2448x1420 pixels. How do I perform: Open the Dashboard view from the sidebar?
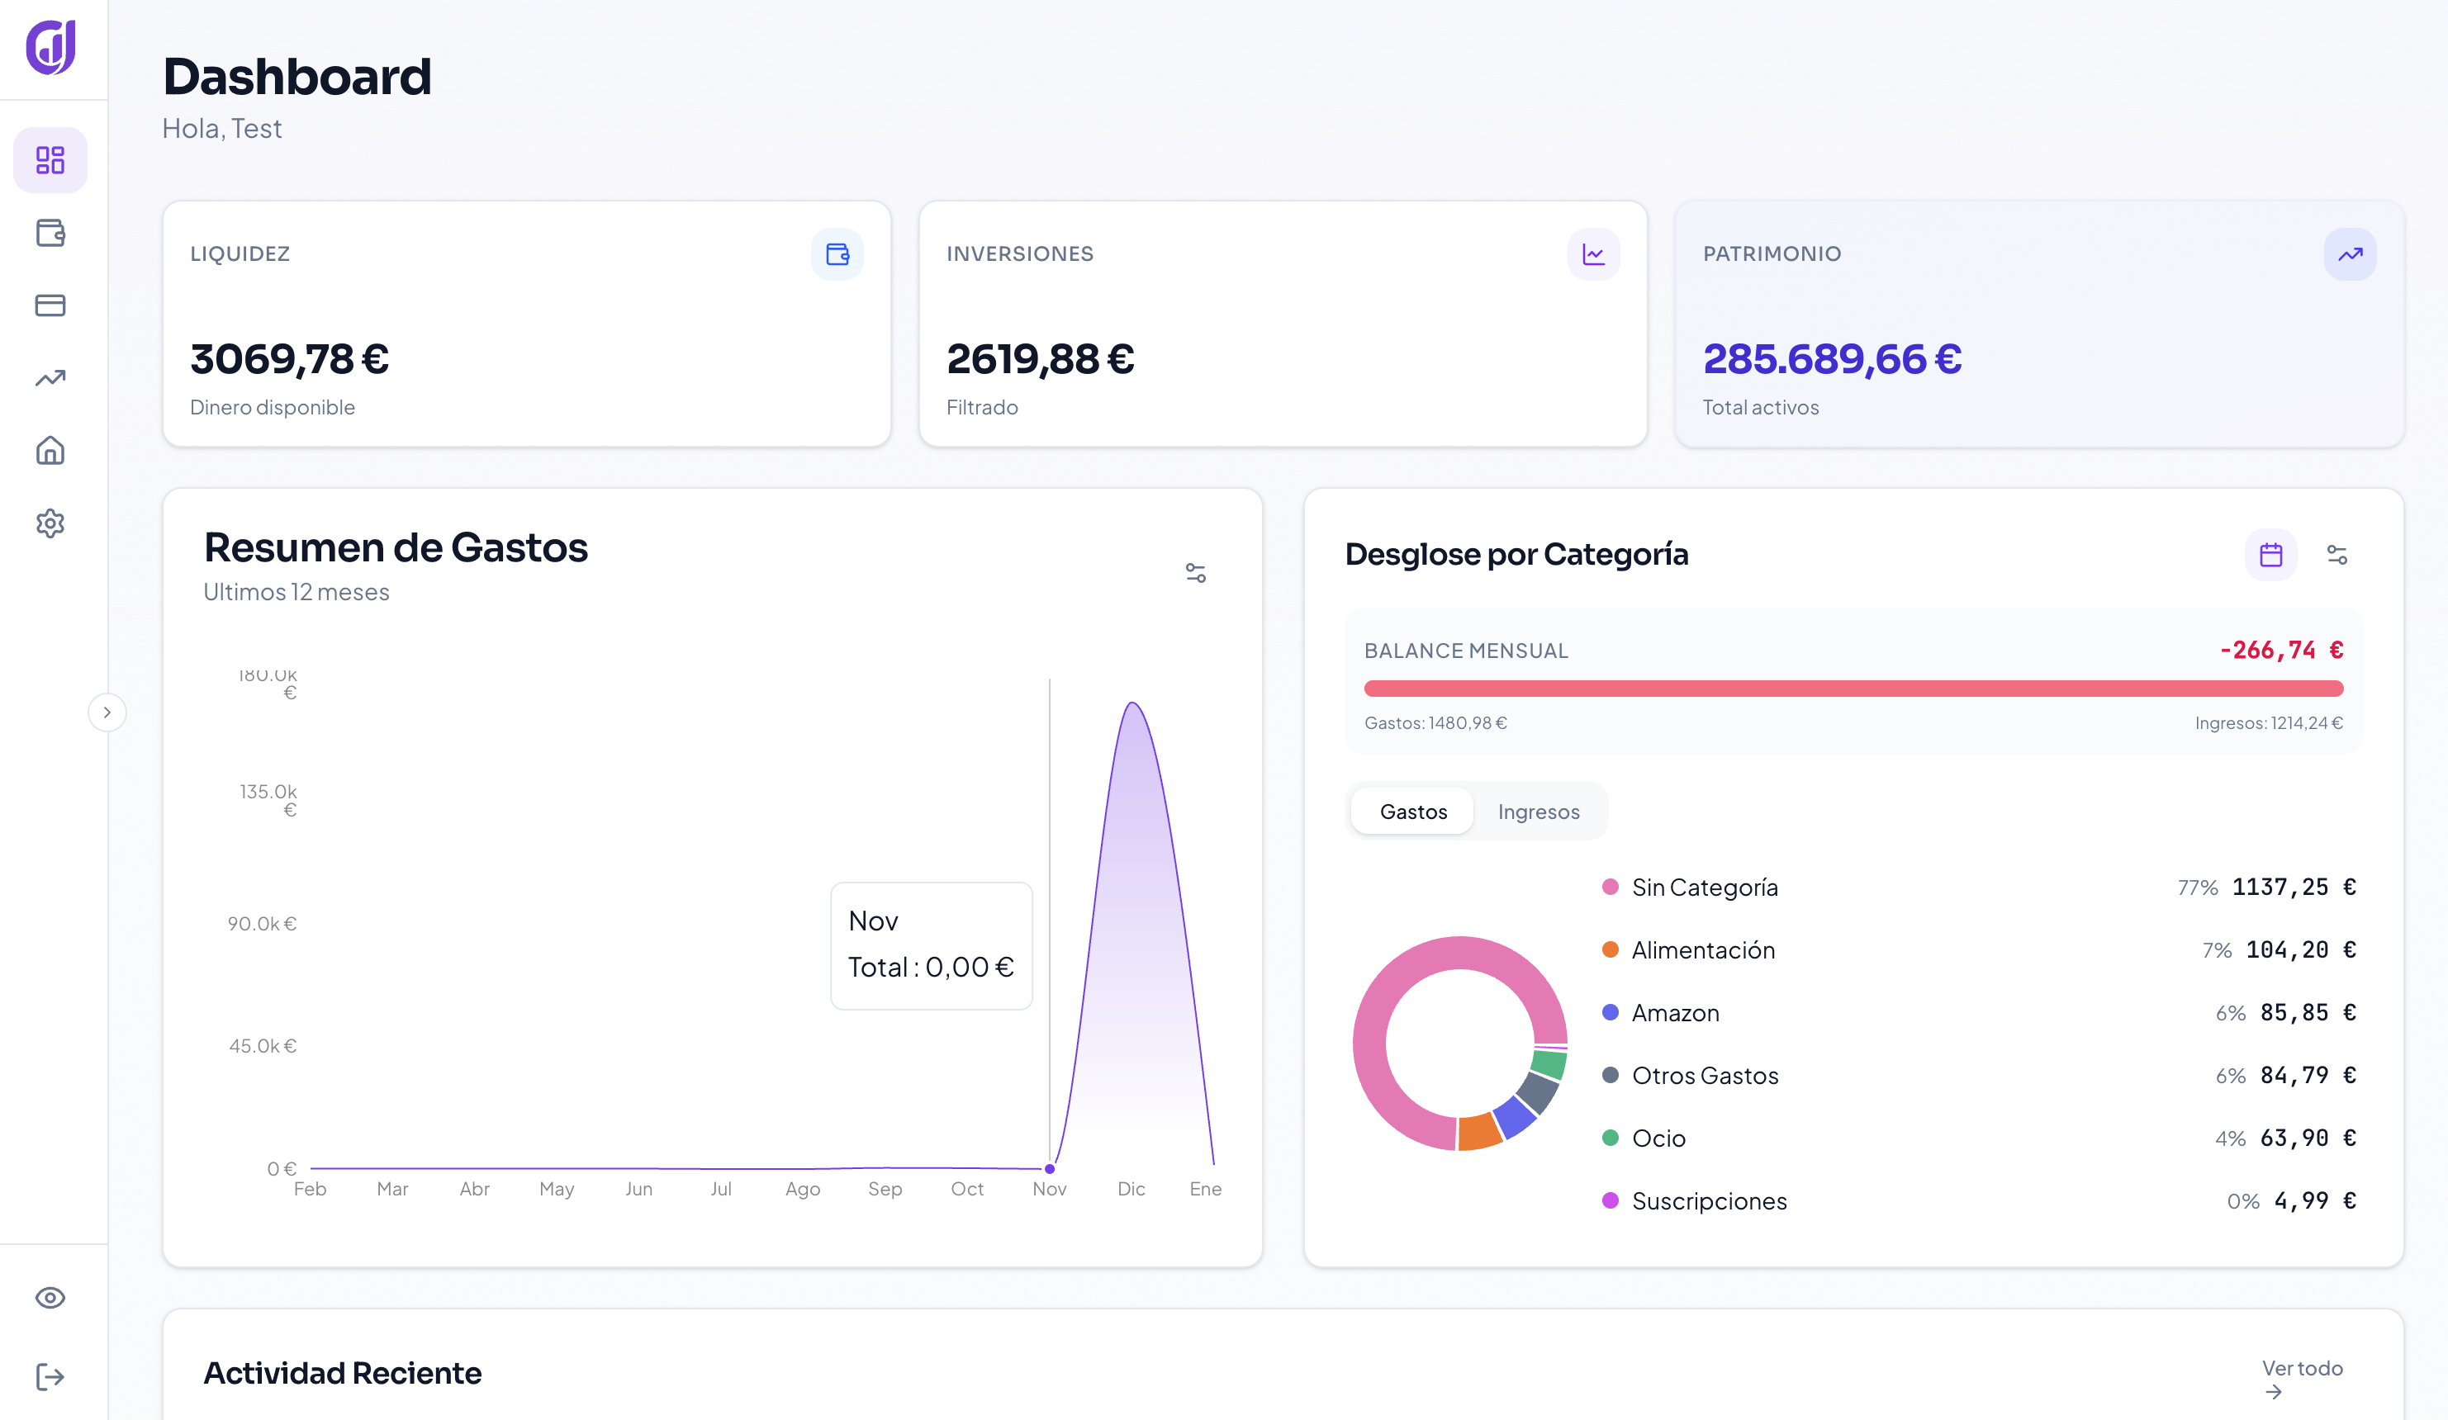(50, 159)
